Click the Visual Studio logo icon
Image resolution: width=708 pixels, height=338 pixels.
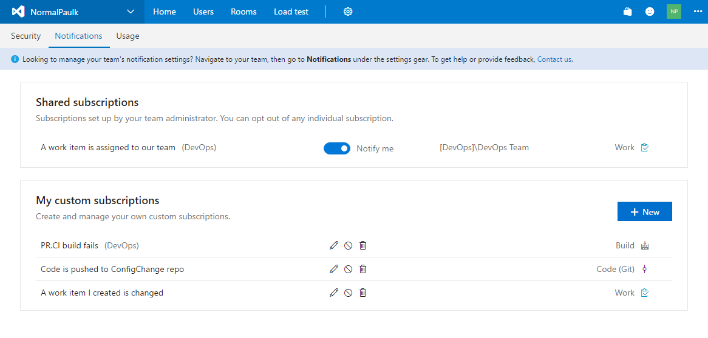tap(18, 12)
